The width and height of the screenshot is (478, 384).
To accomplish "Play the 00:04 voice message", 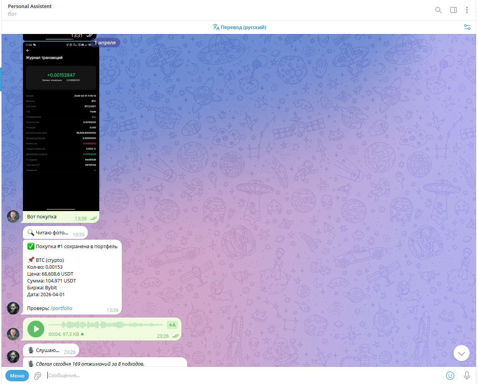I will click(36, 329).
